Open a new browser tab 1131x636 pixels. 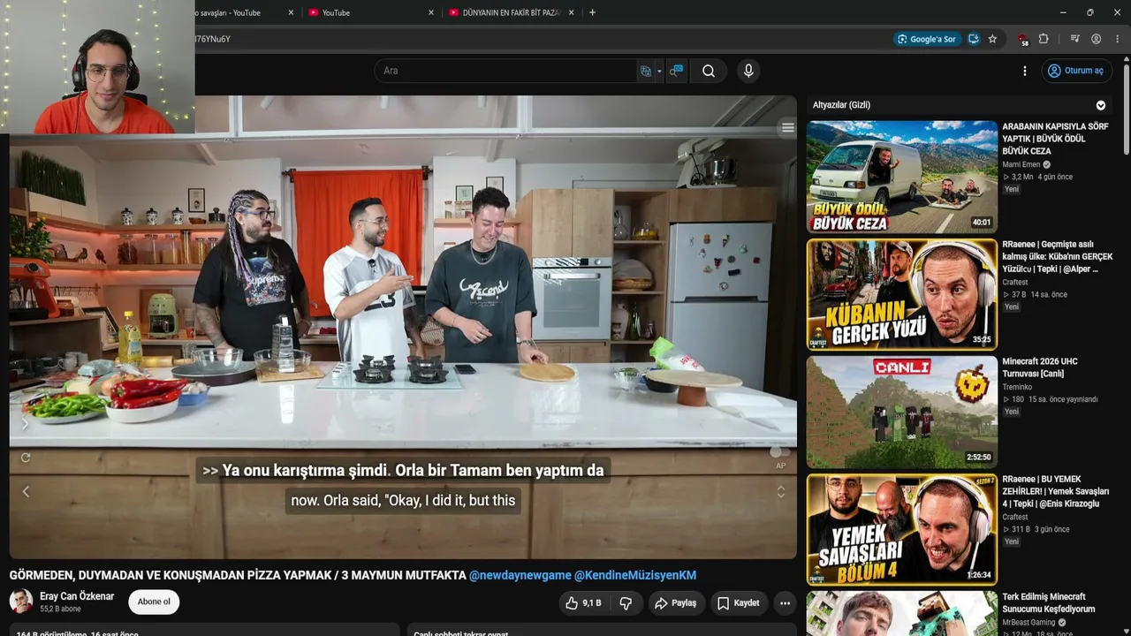[x=592, y=12]
